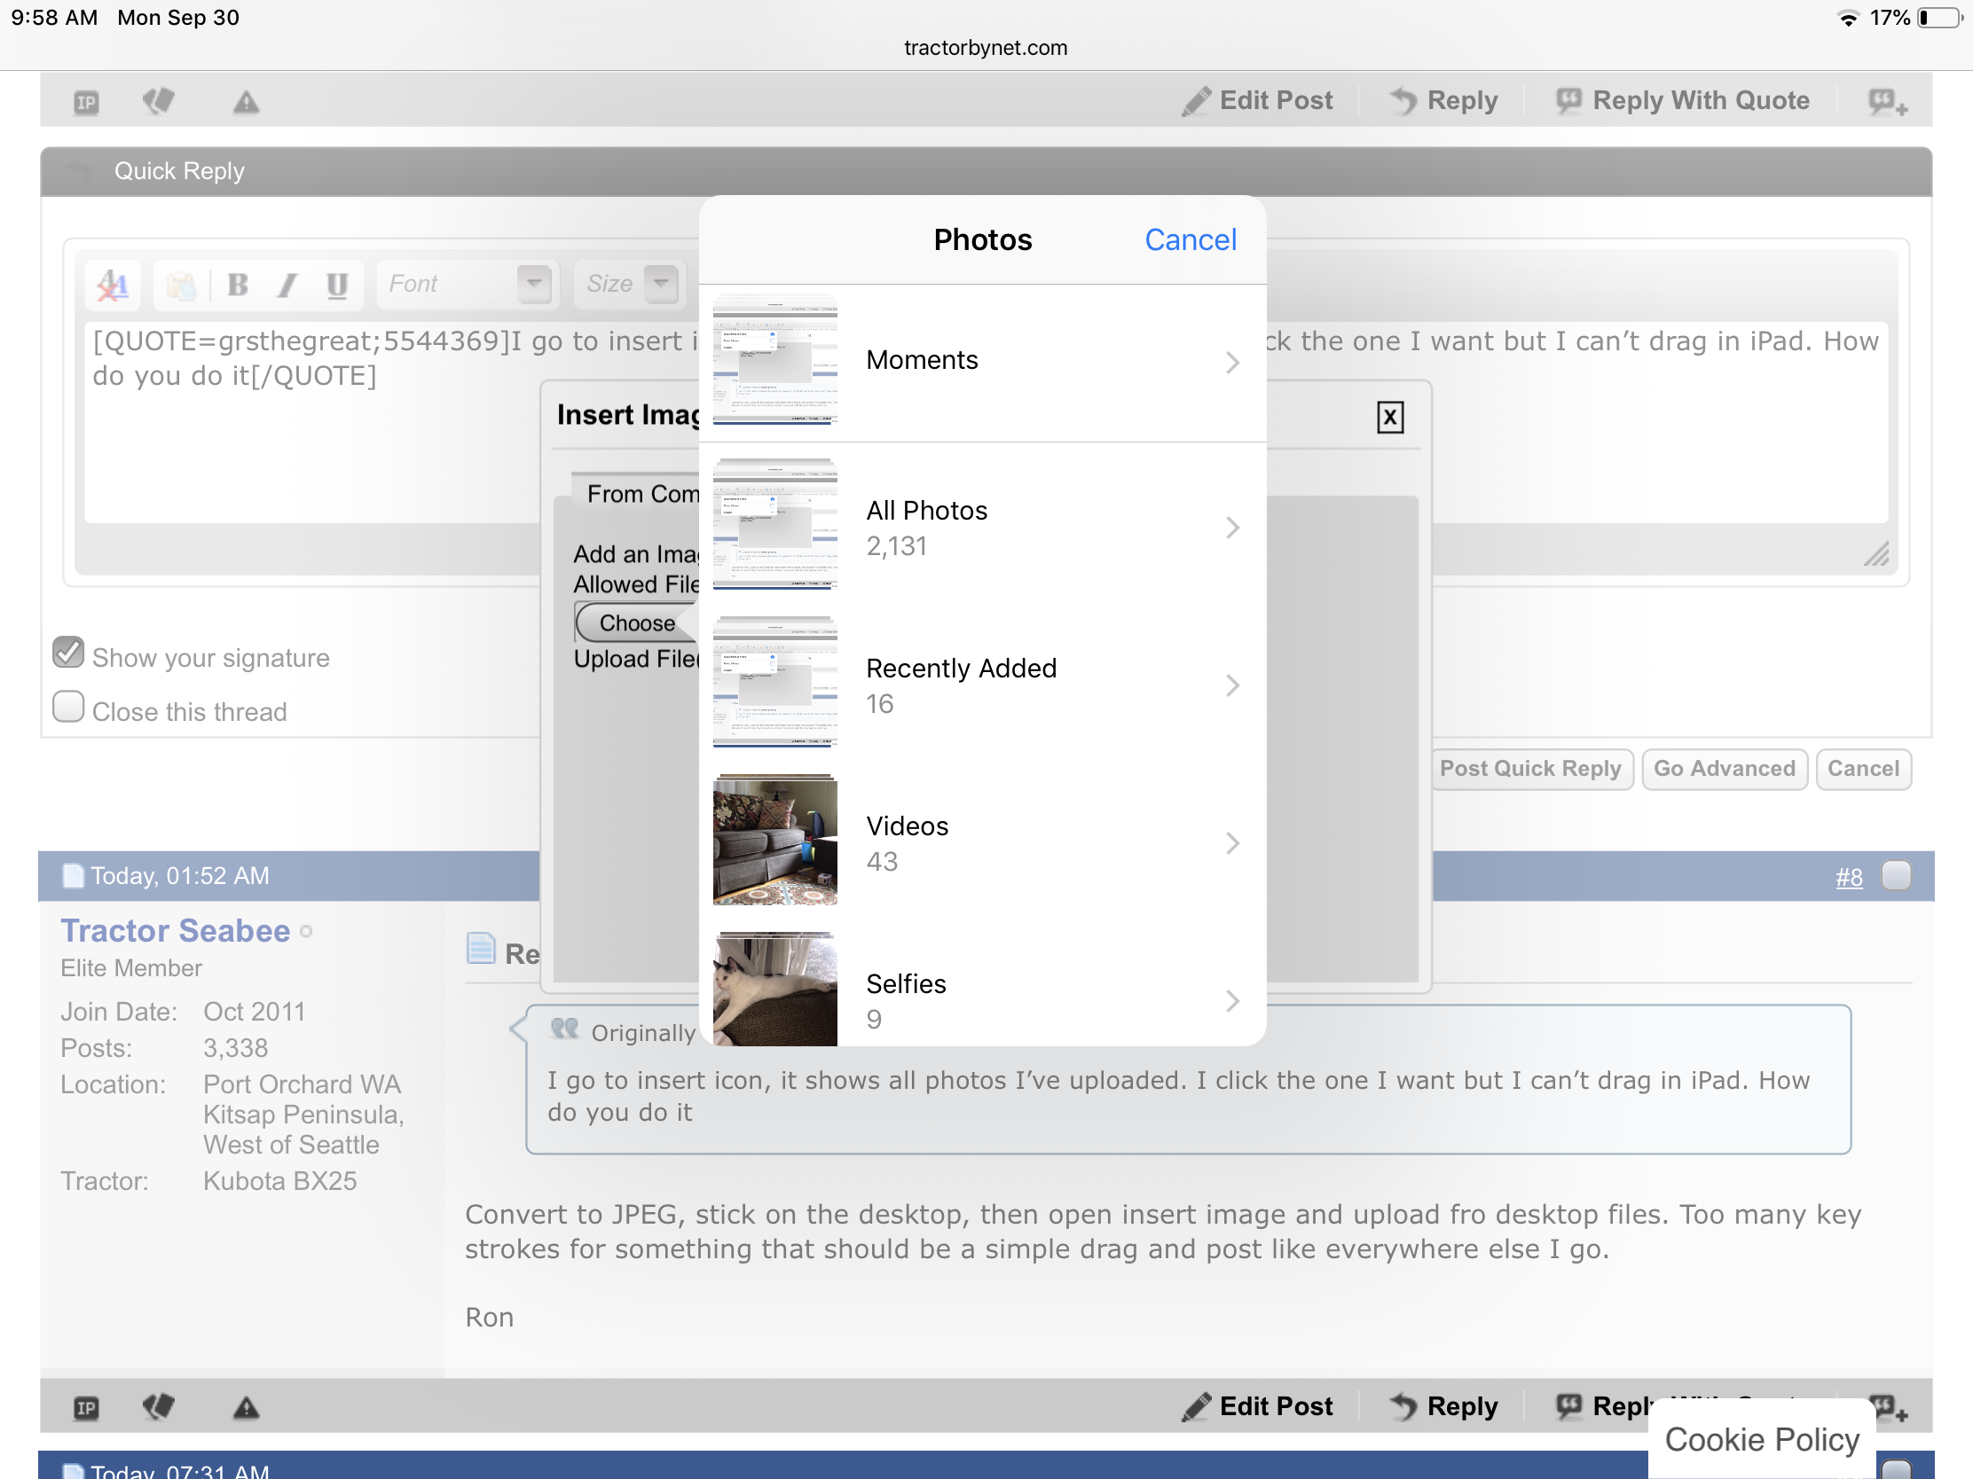Click the IP address icon in top toolbar
Image resolution: width=1973 pixels, height=1479 pixels.
86,102
